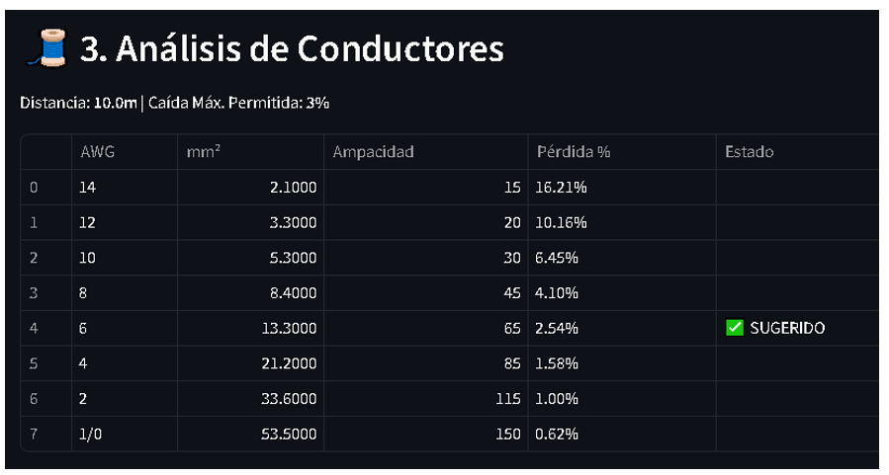Screen dimensions: 889x475
Task: Click the mm² column header
Action: point(203,152)
